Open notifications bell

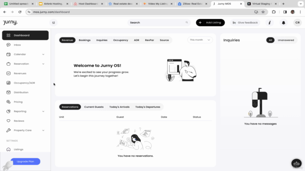pyautogui.click(x=284, y=23)
